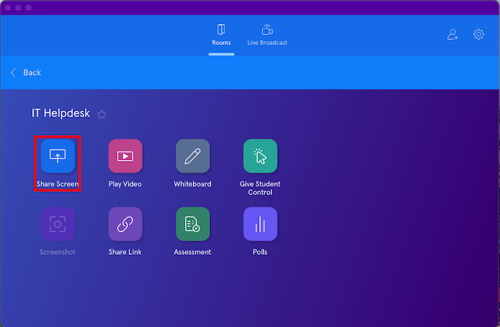The width and height of the screenshot is (500, 327).
Task: Open settings with the gear icon
Action: click(479, 34)
